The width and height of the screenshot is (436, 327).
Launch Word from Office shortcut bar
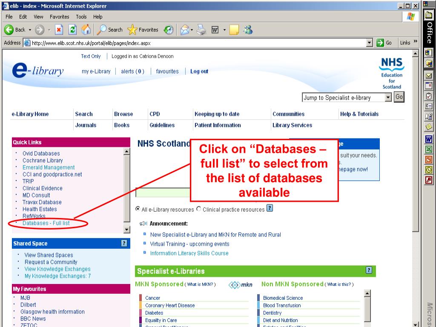[x=429, y=139]
